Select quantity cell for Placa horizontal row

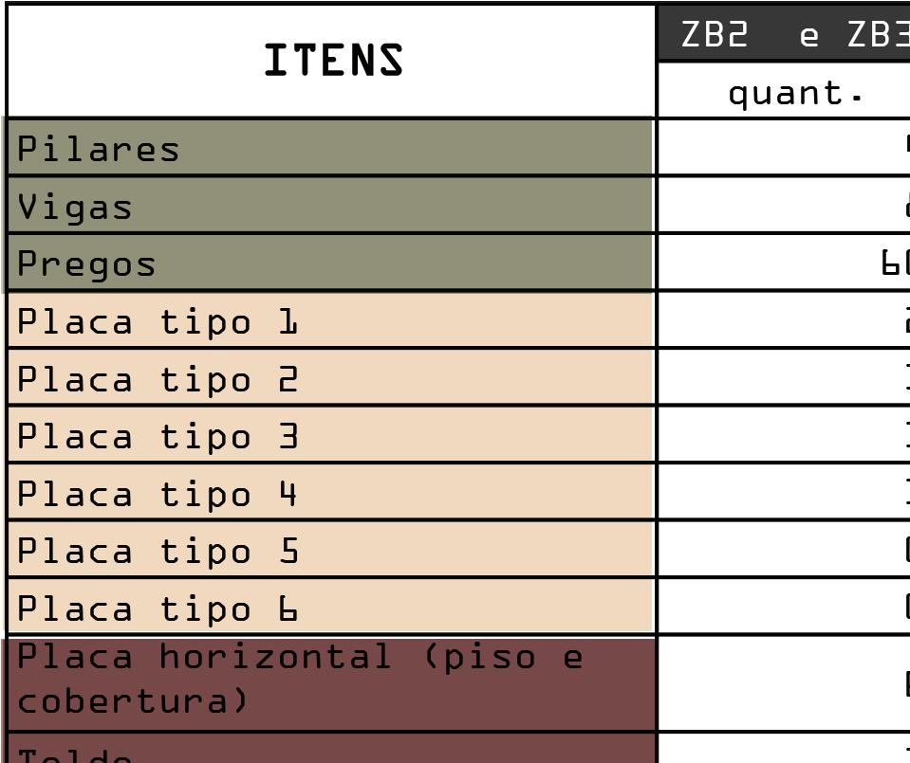pos(784,683)
